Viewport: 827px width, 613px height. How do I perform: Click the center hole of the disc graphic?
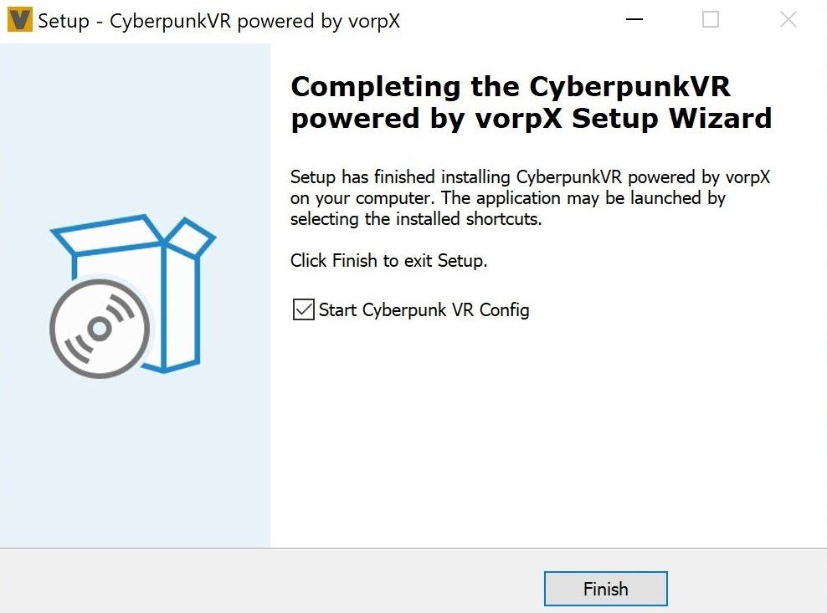pyautogui.click(x=100, y=329)
